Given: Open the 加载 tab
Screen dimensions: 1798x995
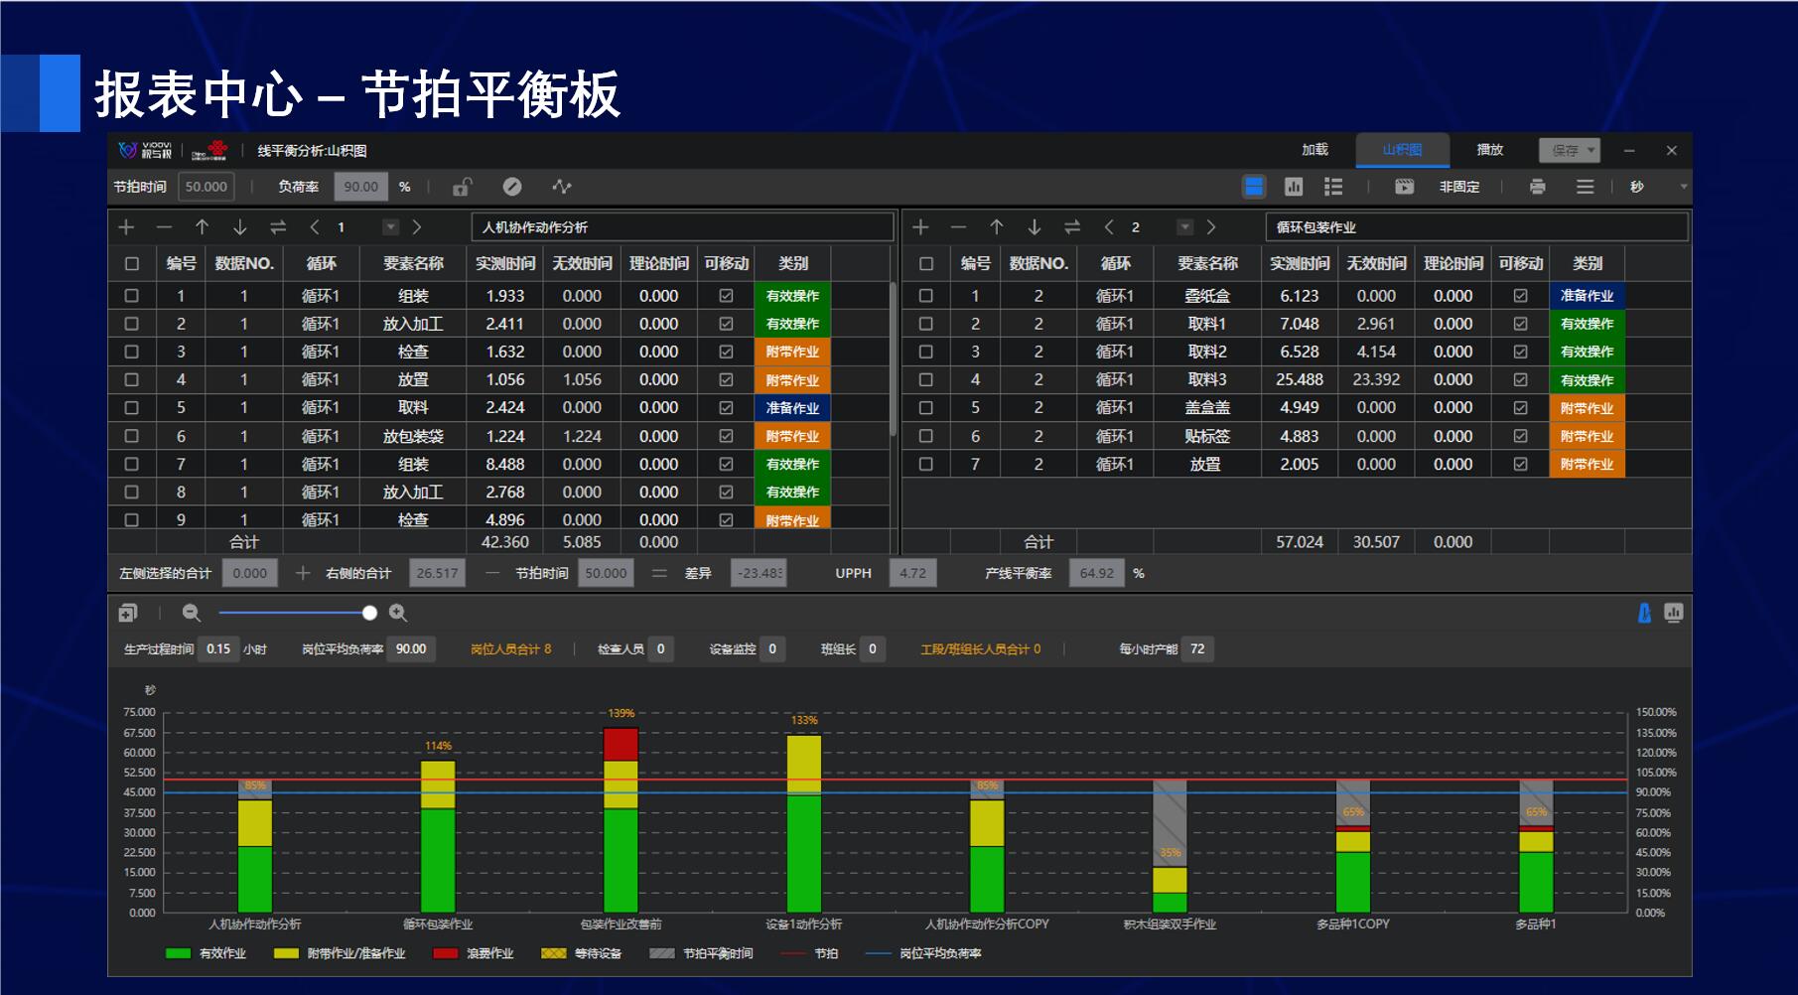Looking at the screenshot, I should 1315,150.
